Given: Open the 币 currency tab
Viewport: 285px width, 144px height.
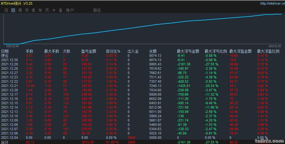Looking at the screenshot, I should point(47,10).
